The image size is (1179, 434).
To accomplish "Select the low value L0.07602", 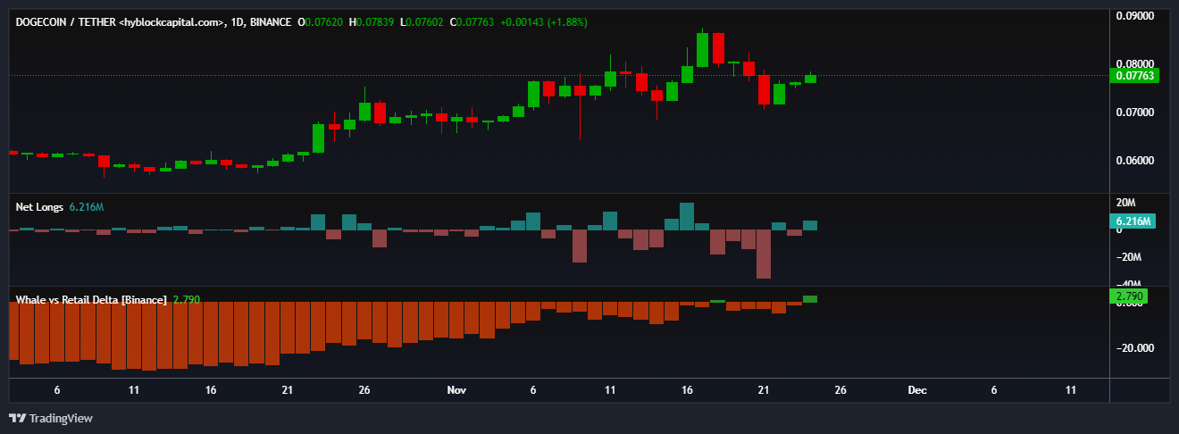I will click(422, 22).
